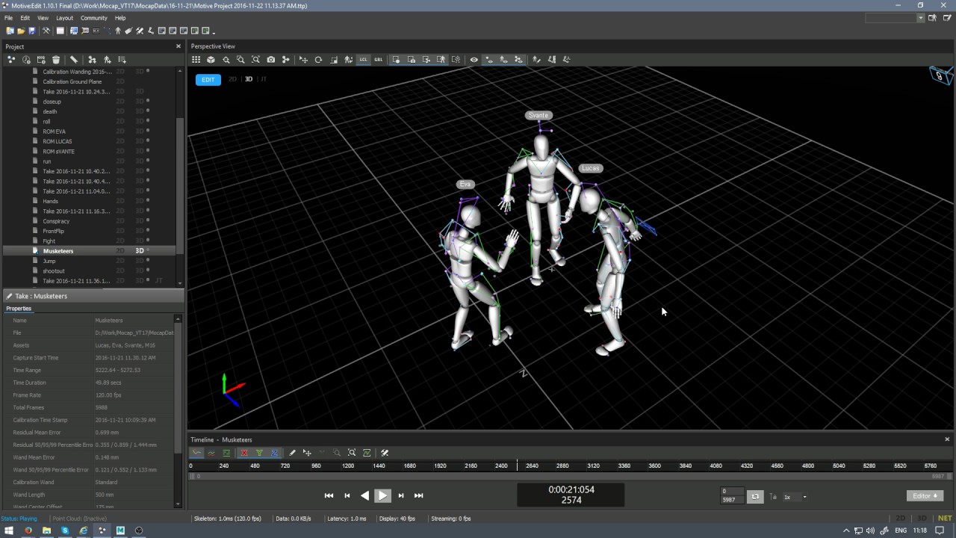This screenshot has height=538, width=956.
Task: Close the Project panel
Action: pyautogui.click(x=178, y=46)
